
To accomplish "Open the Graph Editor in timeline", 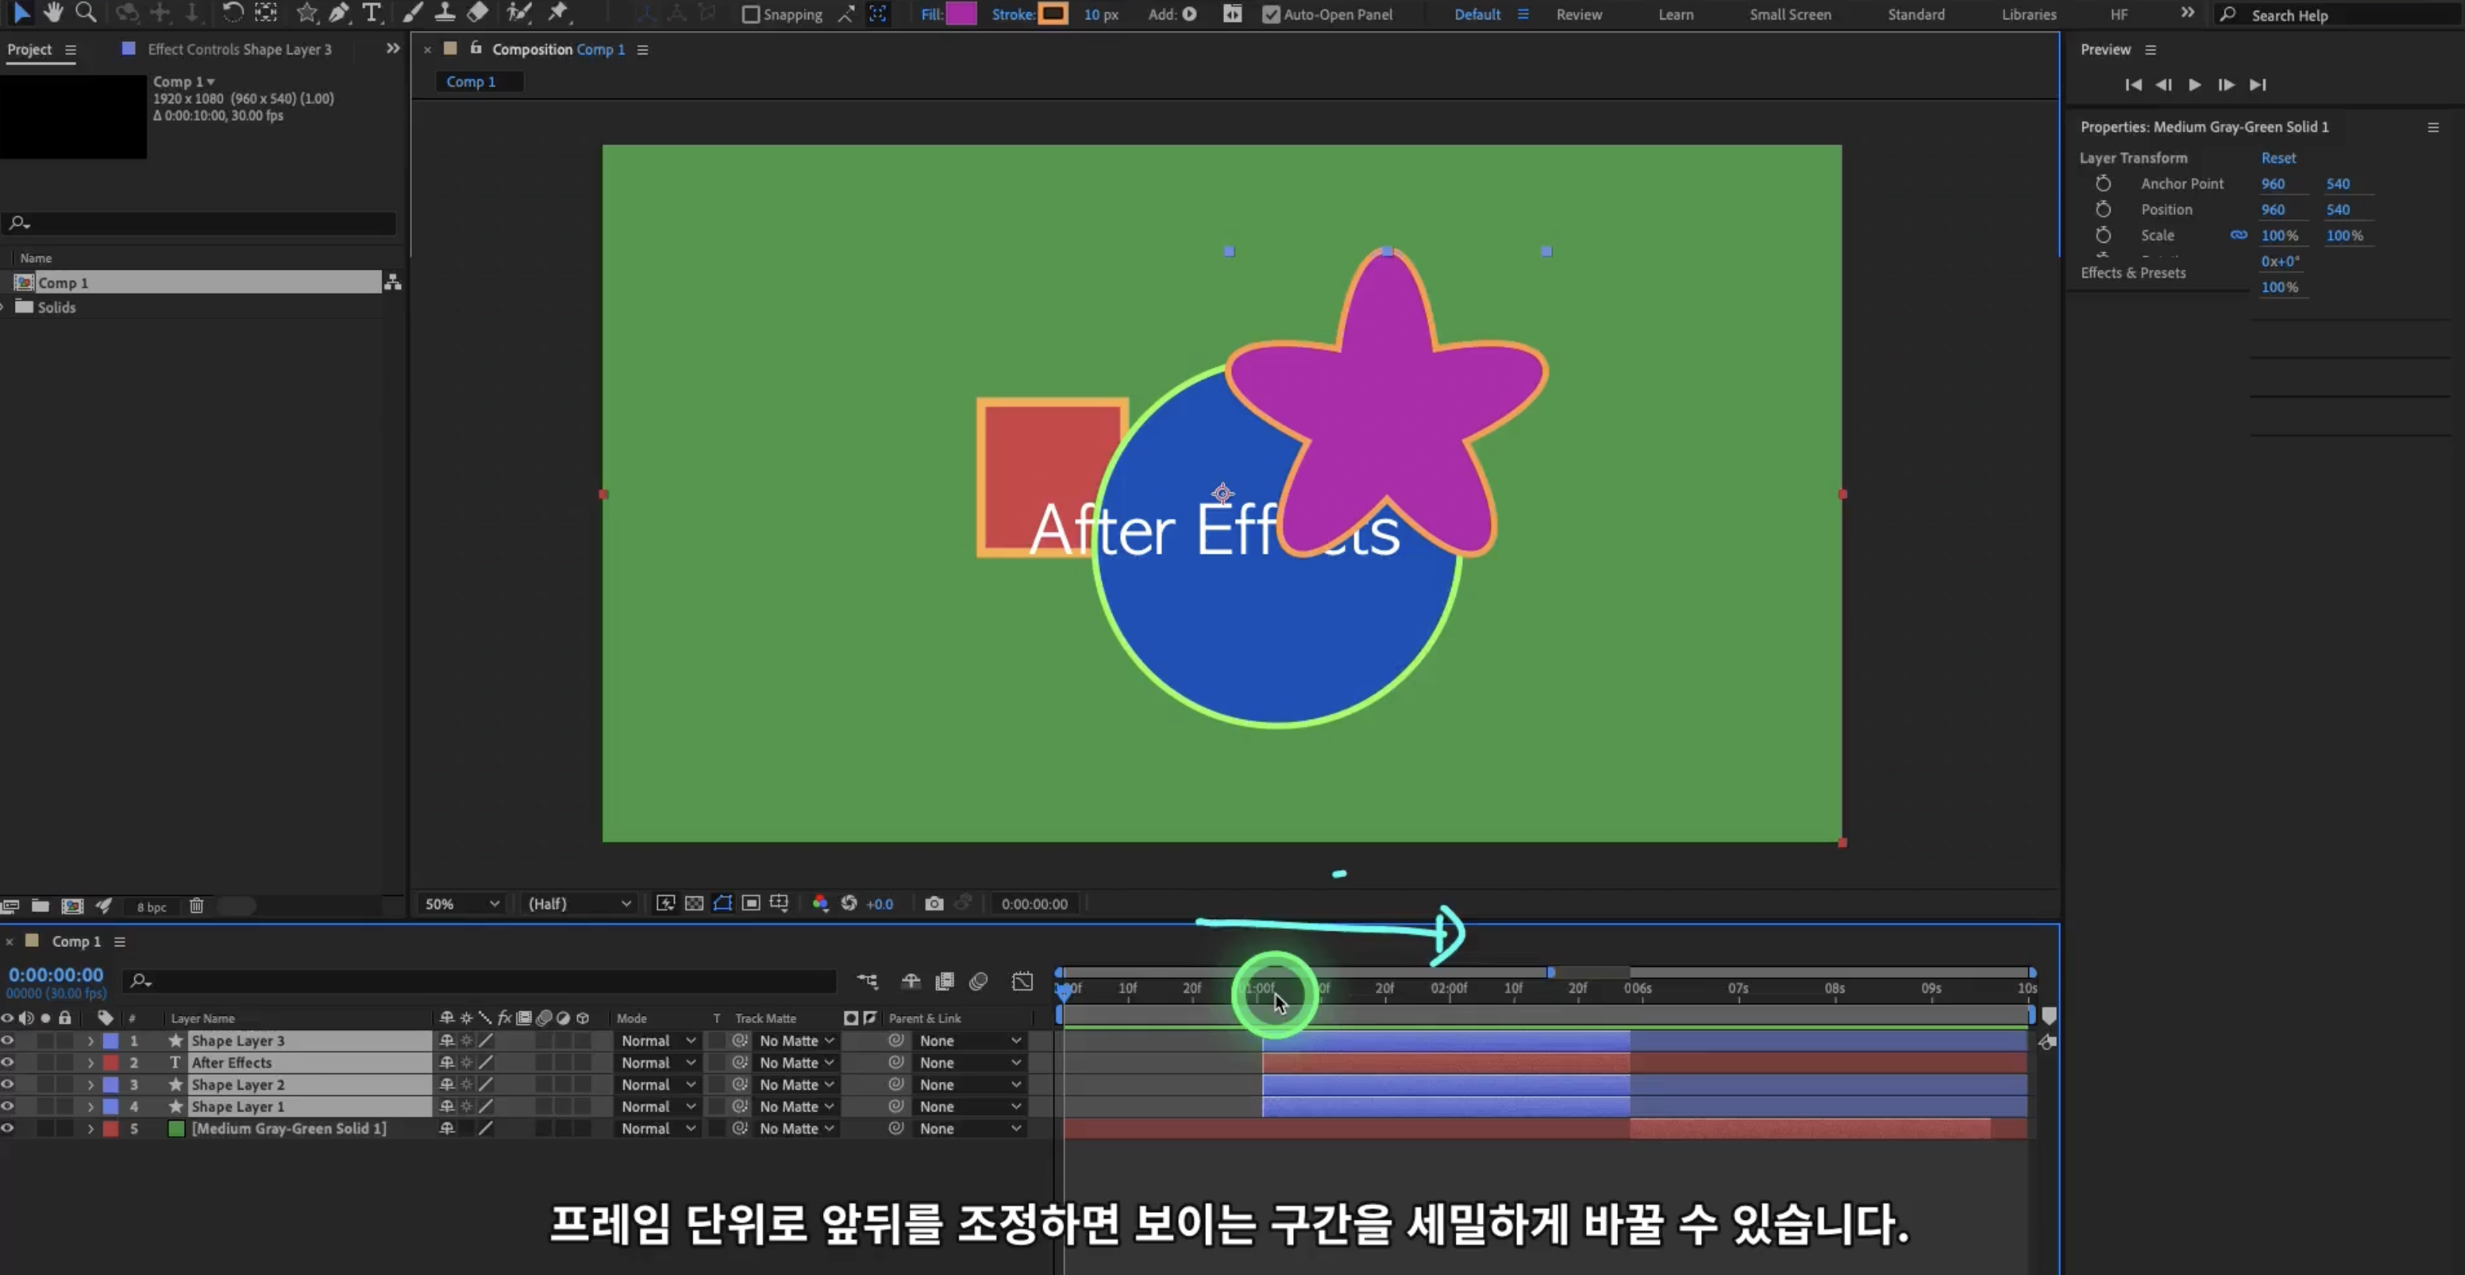I will pos(1023,981).
